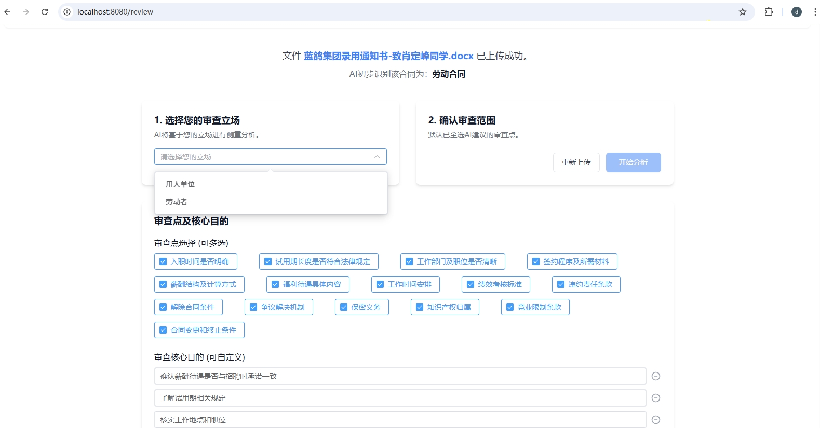Click the 重新上传 button
Viewport: 820px width, 428px height.
point(576,162)
